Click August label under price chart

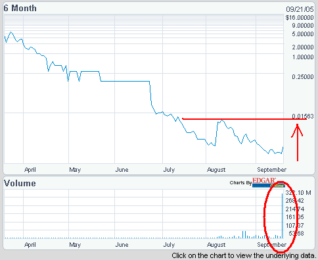(216, 170)
